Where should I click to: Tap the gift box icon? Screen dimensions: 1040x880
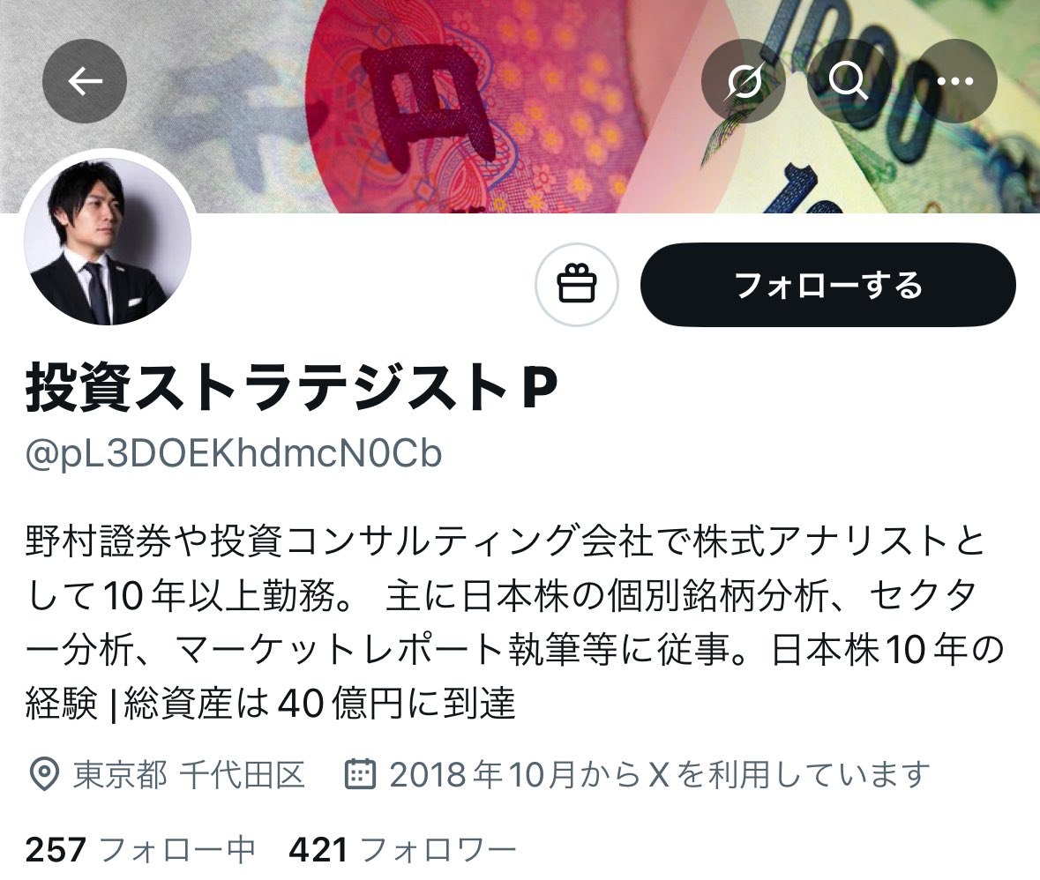(576, 285)
